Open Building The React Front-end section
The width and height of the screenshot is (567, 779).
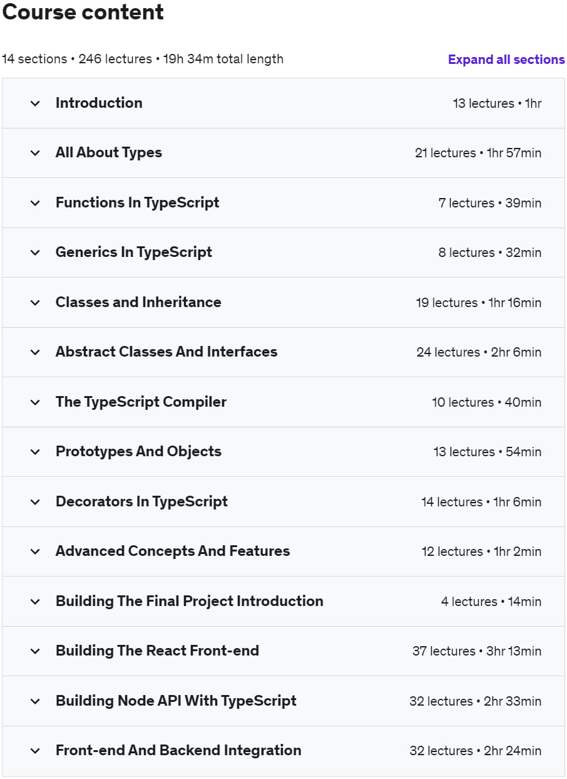(x=157, y=651)
